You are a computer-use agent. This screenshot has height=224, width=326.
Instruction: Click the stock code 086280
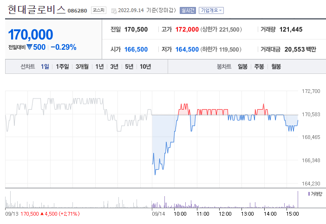(x=77, y=11)
